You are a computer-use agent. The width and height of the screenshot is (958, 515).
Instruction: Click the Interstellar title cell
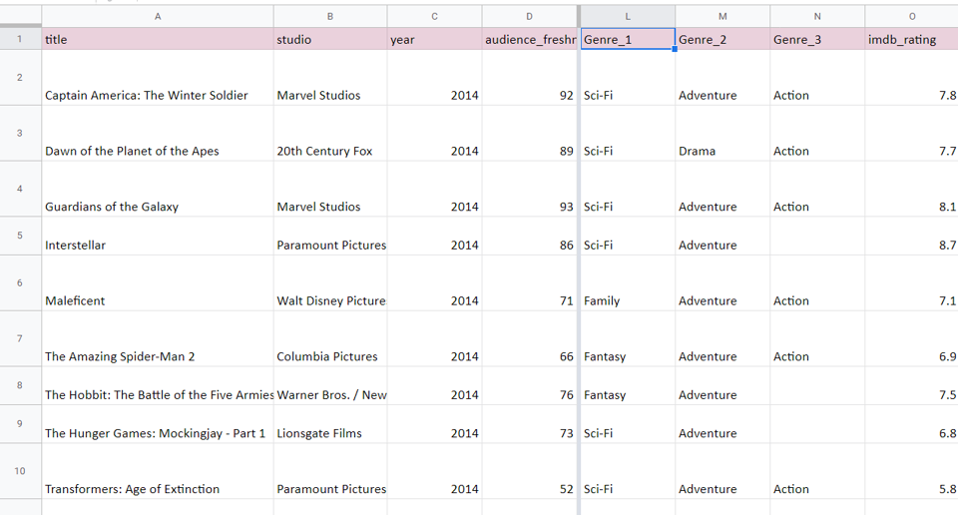pyautogui.click(x=158, y=236)
